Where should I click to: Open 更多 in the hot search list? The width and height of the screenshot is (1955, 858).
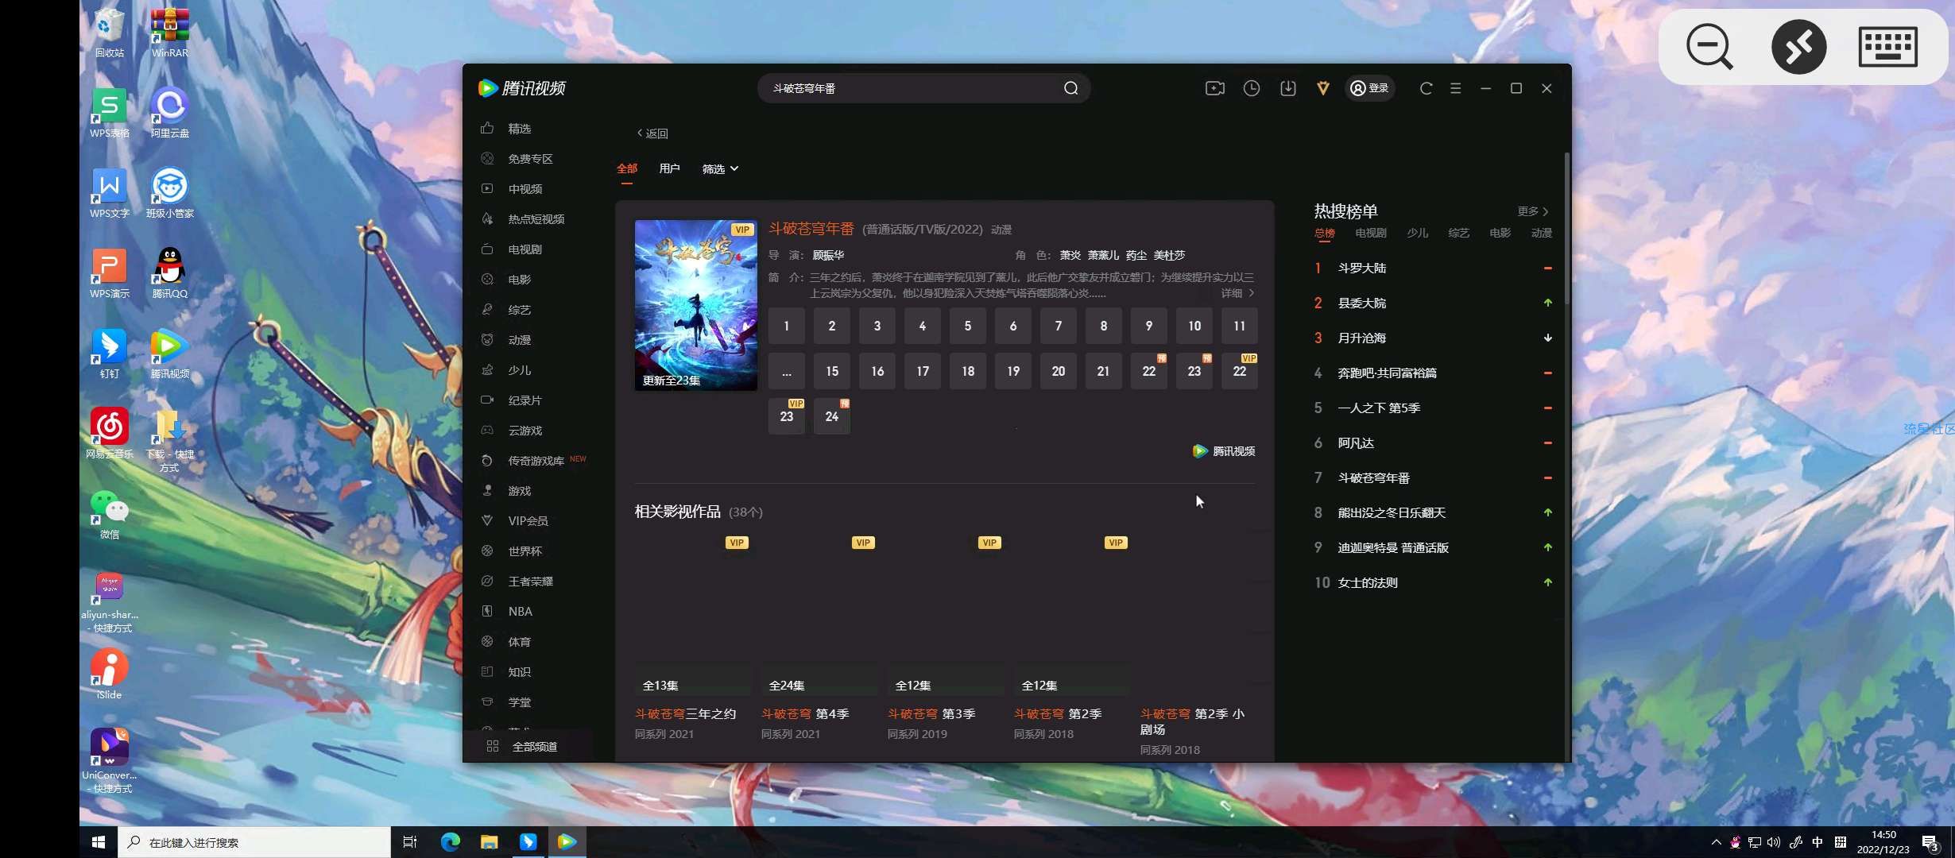coord(1533,211)
